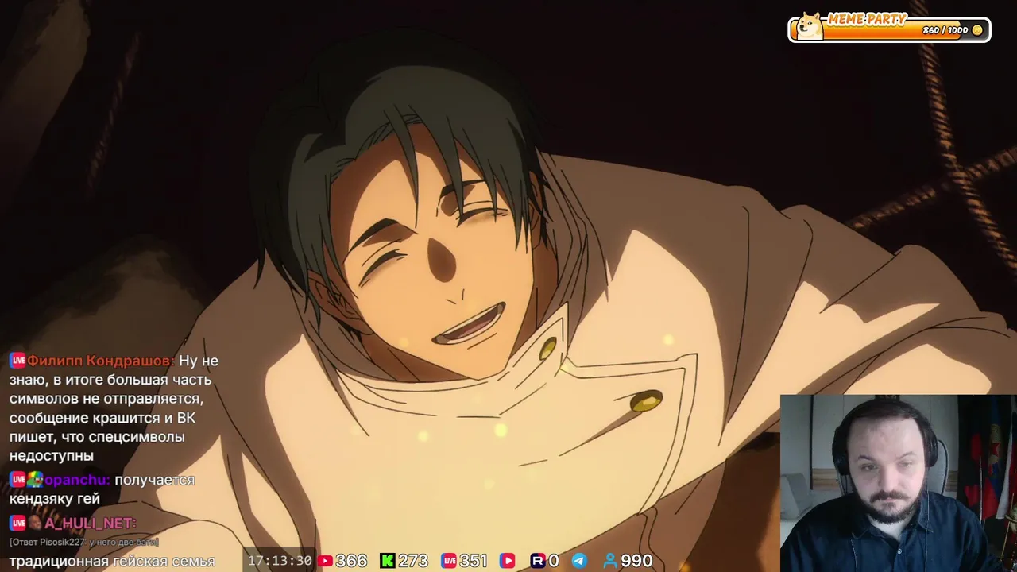Screen dimensions: 1017x572
Task: Click the MEME PARTY title label
Action: (867, 20)
